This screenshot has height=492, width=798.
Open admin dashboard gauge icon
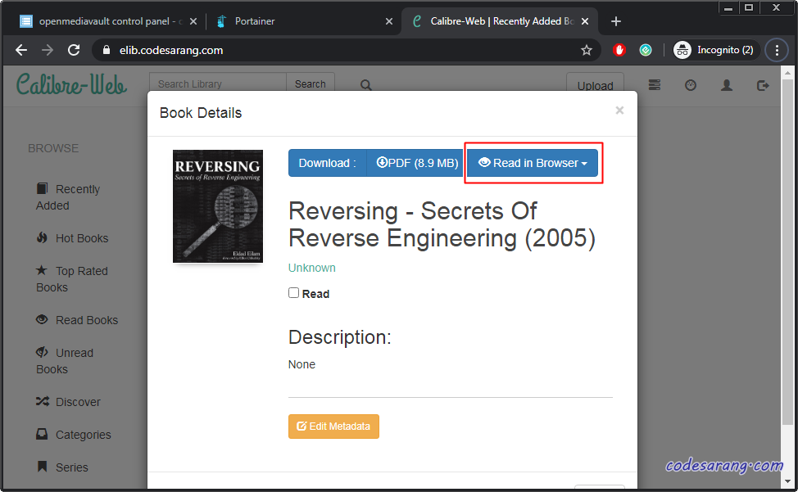691,85
